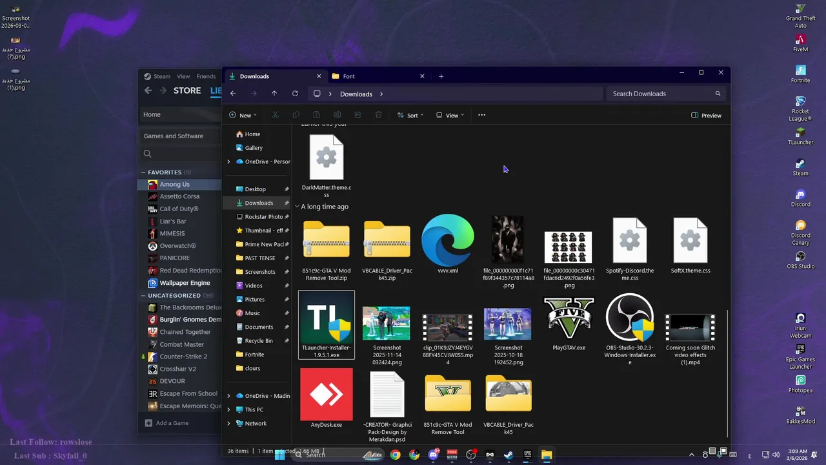826x465 pixels.
Task: Toggle the Preview pane
Action: pyautogui.click(x=706, y=115)
